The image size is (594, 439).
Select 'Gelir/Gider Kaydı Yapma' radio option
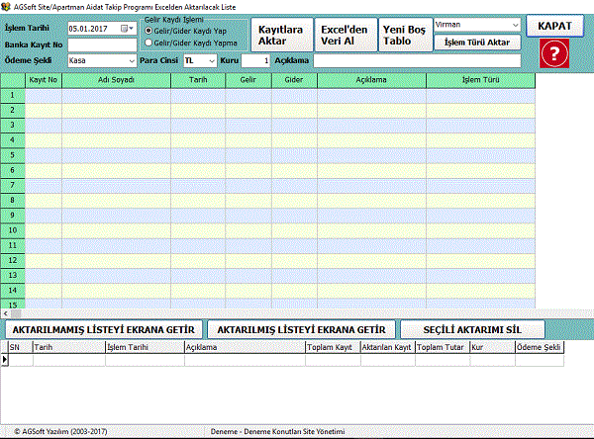[149, 43]
